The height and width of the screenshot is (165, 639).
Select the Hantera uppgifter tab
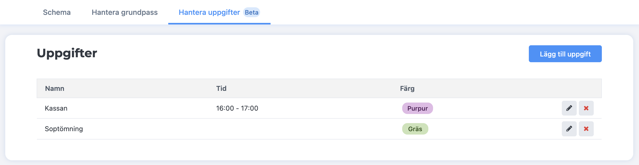[209, 12]
